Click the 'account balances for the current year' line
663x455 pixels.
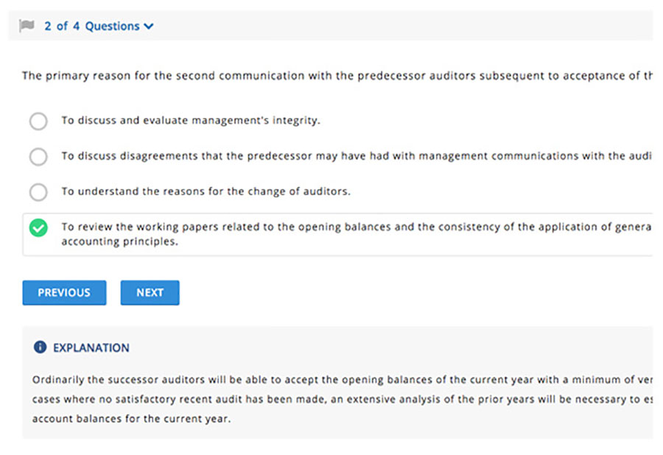click(131, 418)
